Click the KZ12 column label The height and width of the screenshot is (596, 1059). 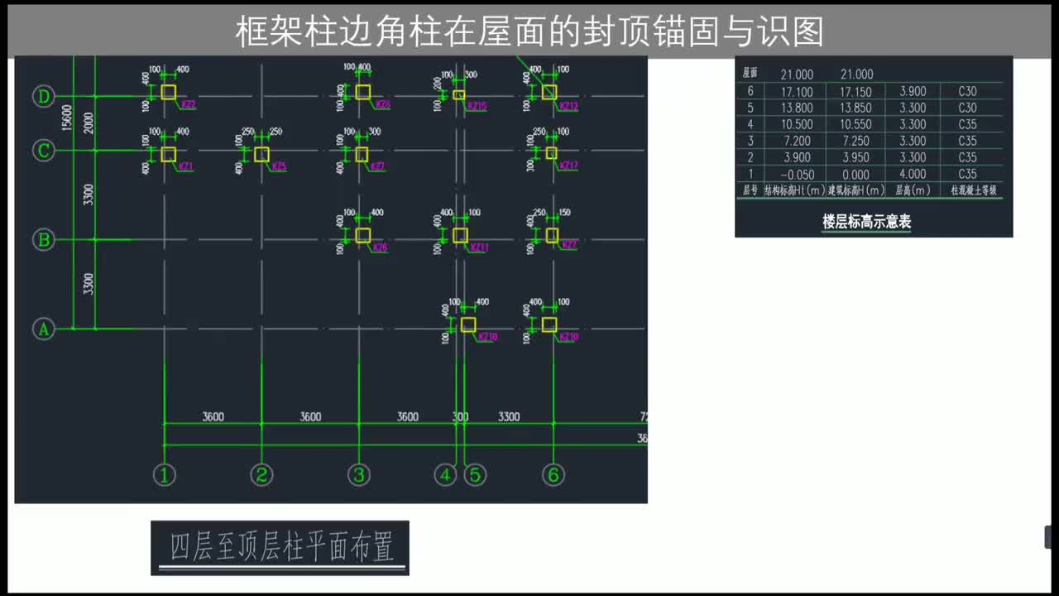568,106
